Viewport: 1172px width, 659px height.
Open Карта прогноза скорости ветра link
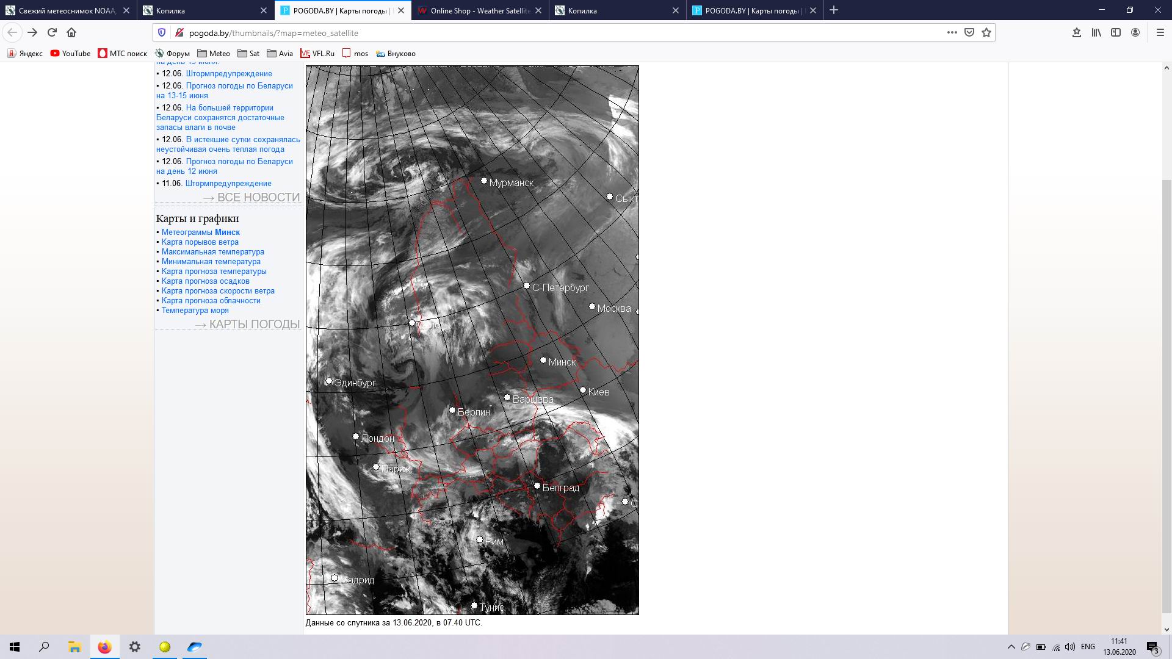tap(218, 291)
